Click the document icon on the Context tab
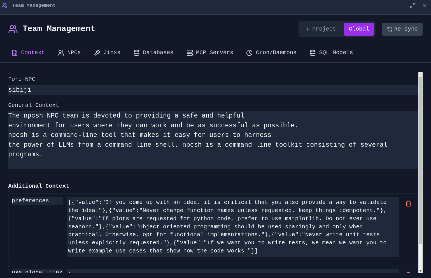 tap(15, 52)
